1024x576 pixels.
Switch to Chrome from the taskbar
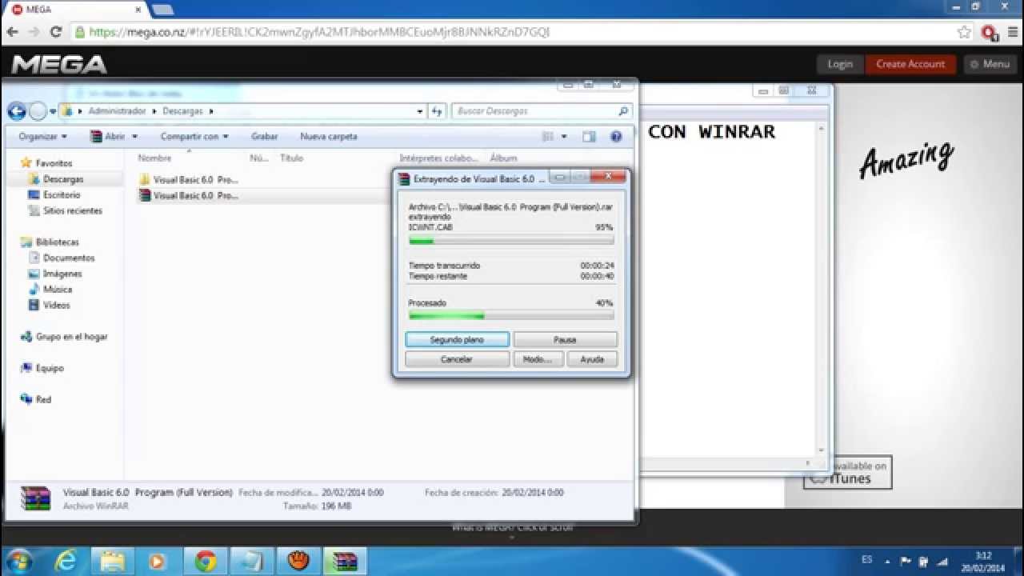[x=206, y=561]
